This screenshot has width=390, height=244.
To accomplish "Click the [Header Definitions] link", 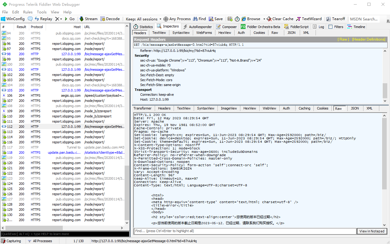I will (x=369, y=39).
